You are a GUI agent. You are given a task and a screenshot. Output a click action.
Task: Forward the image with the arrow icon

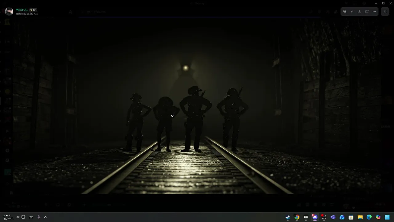pyautogui.click(x=352, y=11)
